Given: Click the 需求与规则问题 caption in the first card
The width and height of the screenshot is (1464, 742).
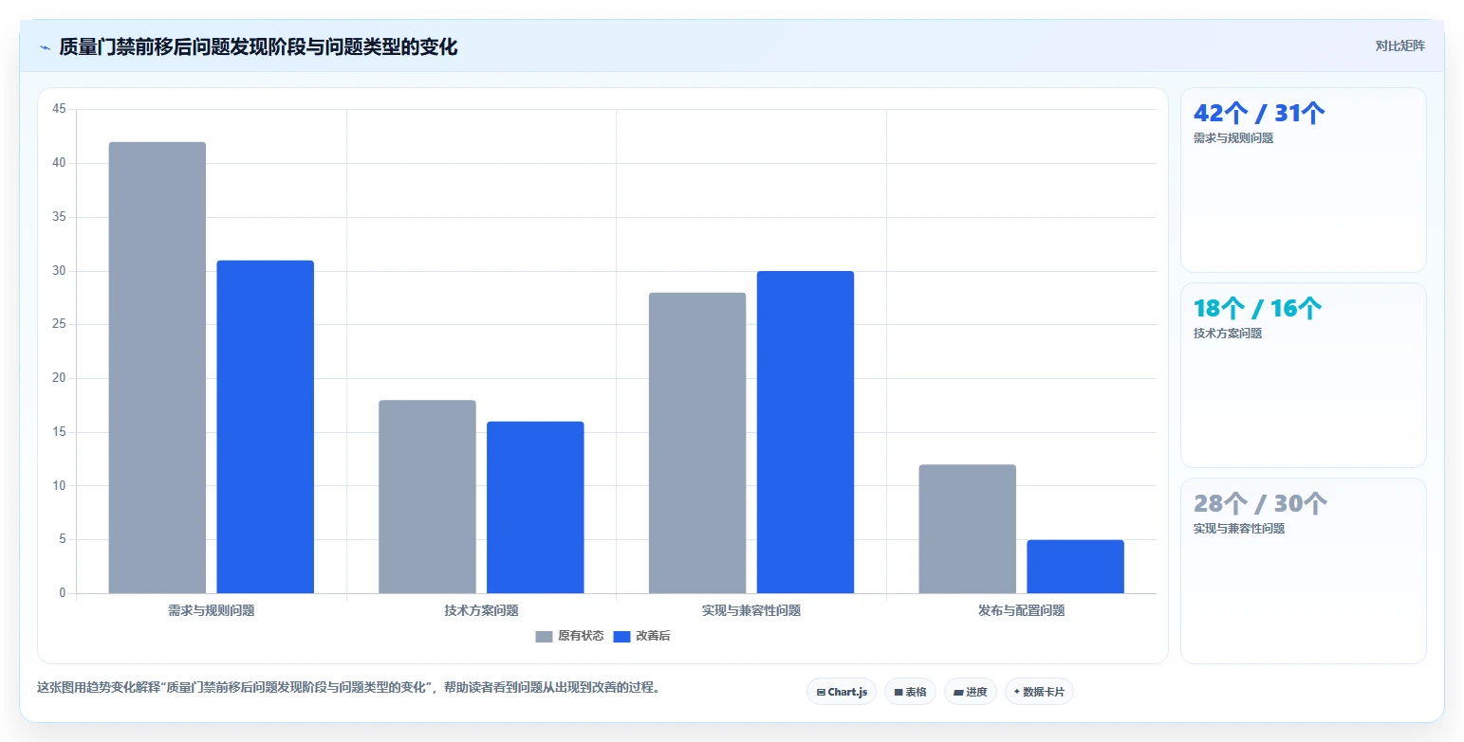Looking at the screenshot, I should [1233, 138].
